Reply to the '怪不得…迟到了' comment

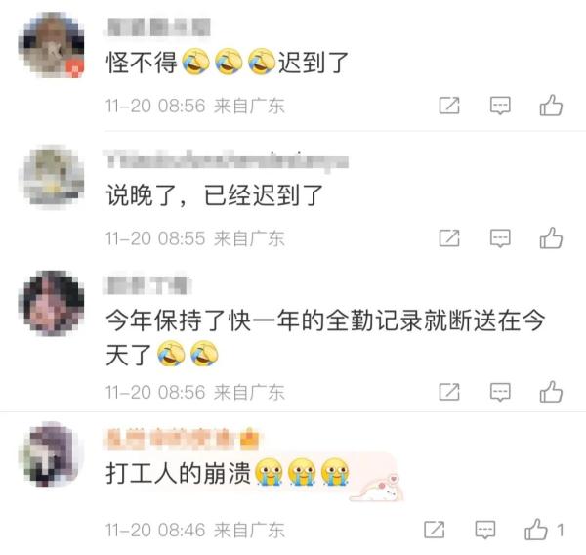(500, 106)
